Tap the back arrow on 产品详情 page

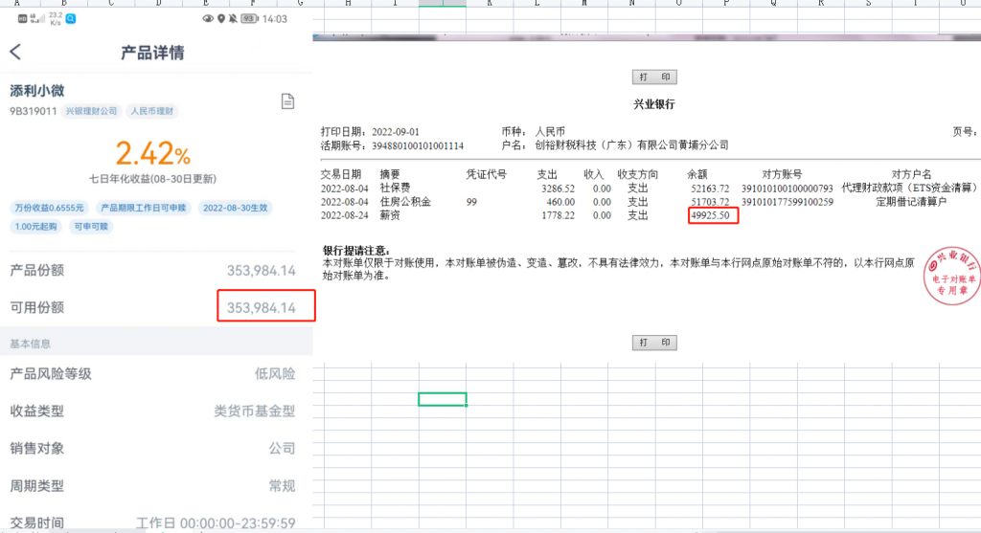tap(15, 52)
